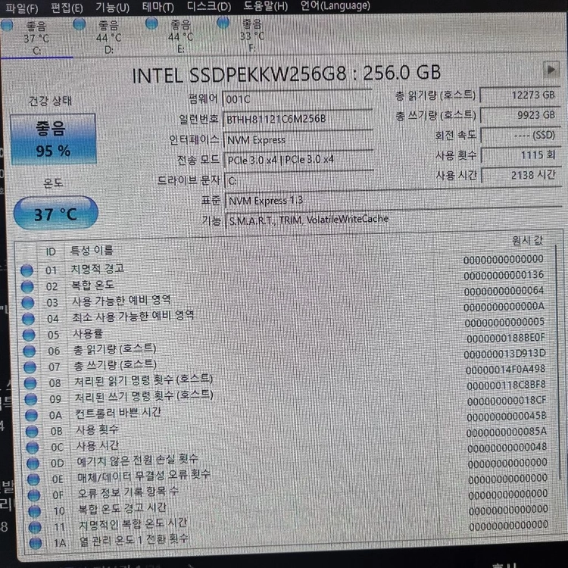Click the 원시 값 column header
Viewport: 568px width, 568px height.
point(527,241)
